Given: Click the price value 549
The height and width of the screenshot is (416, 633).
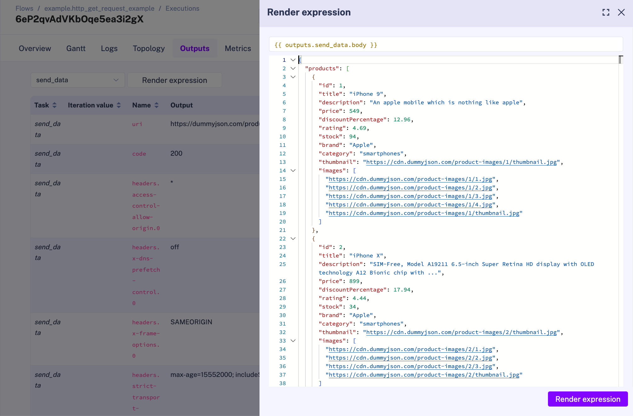Looking at the screenshot, I should pos(354,111).
